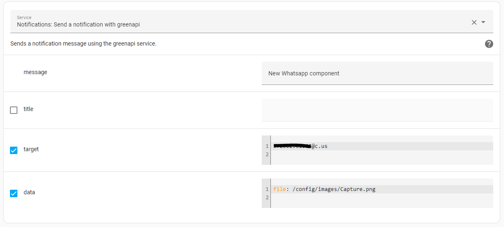Uncheck the target checkbox
The width and height of the screenshot is (504, 227).
point(14,150)
